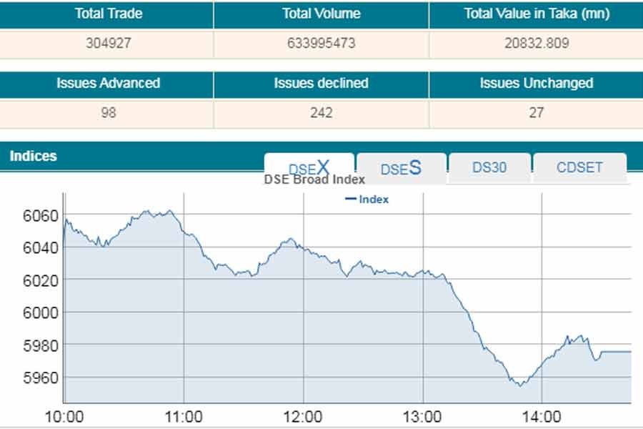This screenshot has width=643, height=429.
Task: Open the DSES index tab
Action: (x=401, y=168)
